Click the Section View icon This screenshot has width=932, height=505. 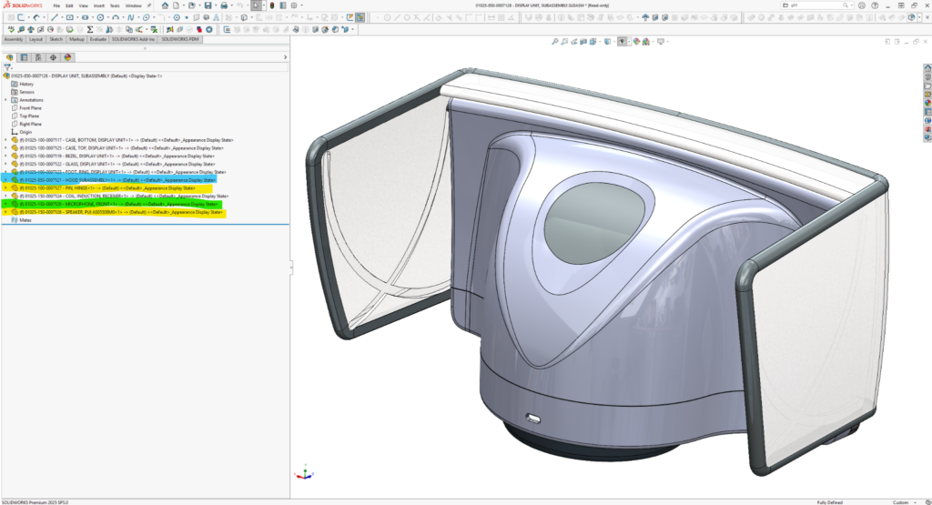(583, 42)
